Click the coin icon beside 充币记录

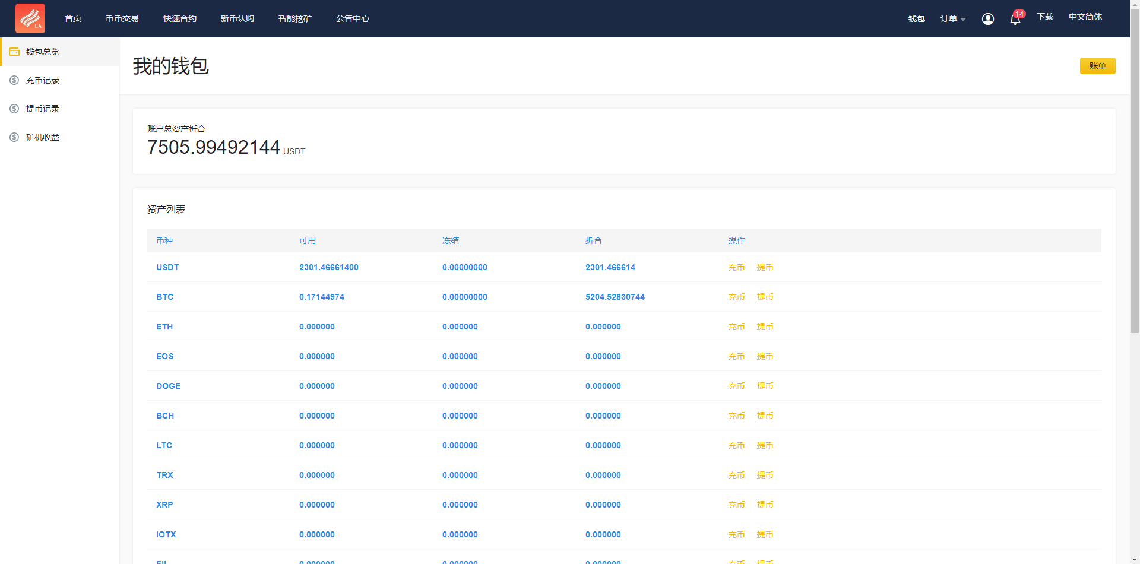click(14, 80)
